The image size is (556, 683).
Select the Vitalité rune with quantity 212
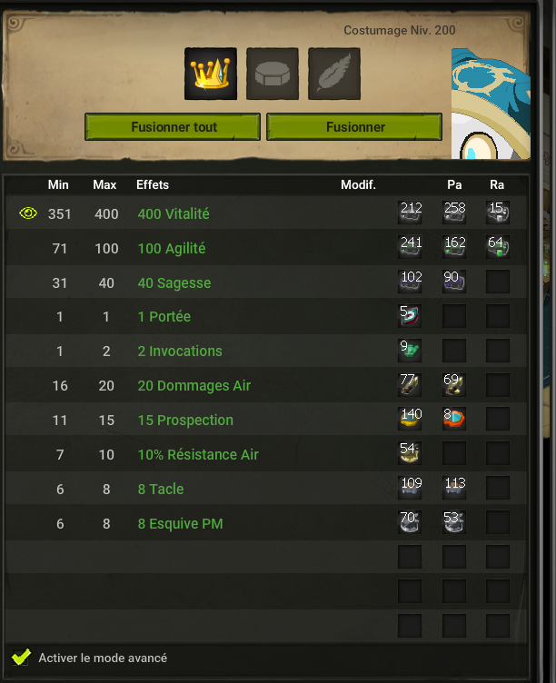pos(410,213)
